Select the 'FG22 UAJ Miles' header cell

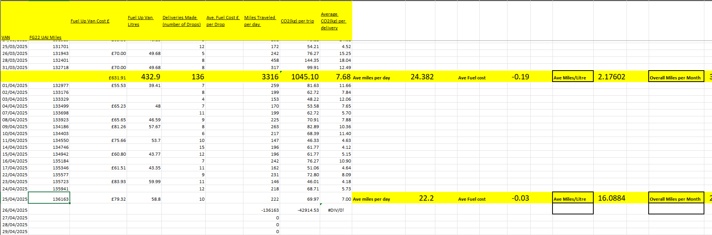(45, 37)
